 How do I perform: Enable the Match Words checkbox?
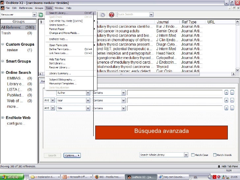pyautogui.click(x=215, y=155)
